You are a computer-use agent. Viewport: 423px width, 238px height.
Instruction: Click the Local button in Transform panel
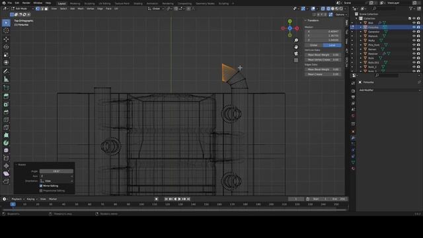click(332, 46)
